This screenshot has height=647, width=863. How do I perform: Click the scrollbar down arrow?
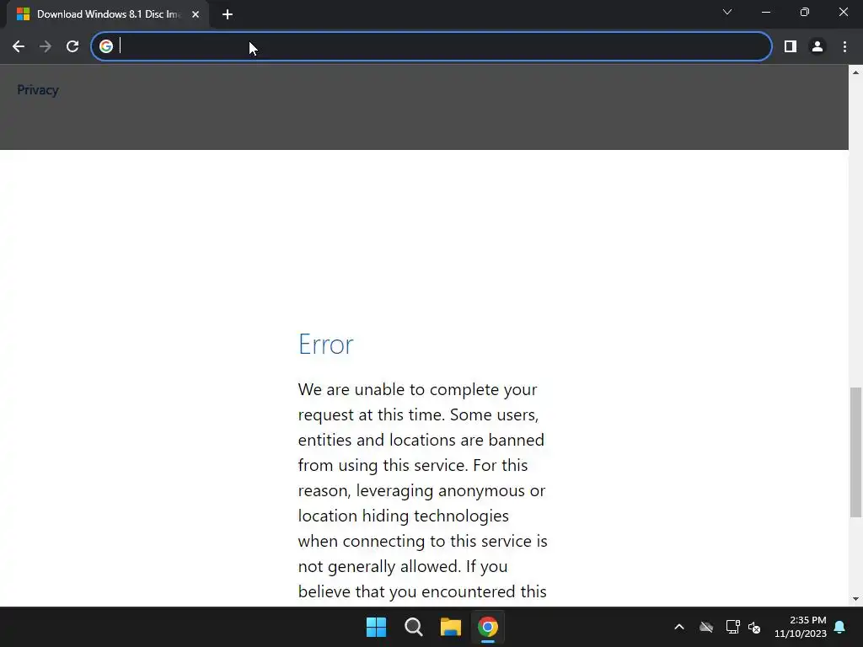point(855,599)
